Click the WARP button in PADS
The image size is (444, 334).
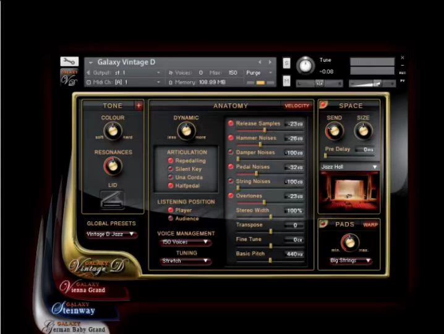pos(370,225)
